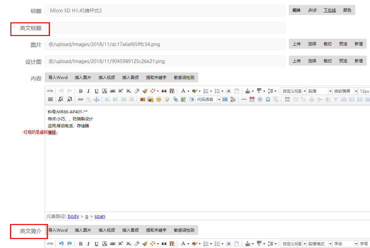Insert blockquote in the 内容 editor
The height and width of the screenshot is (248, 370).
coord(164,91)
